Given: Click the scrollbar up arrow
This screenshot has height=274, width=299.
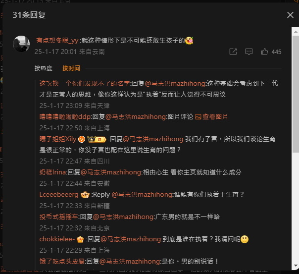Looking at the screenshot, I should (296, 32).
